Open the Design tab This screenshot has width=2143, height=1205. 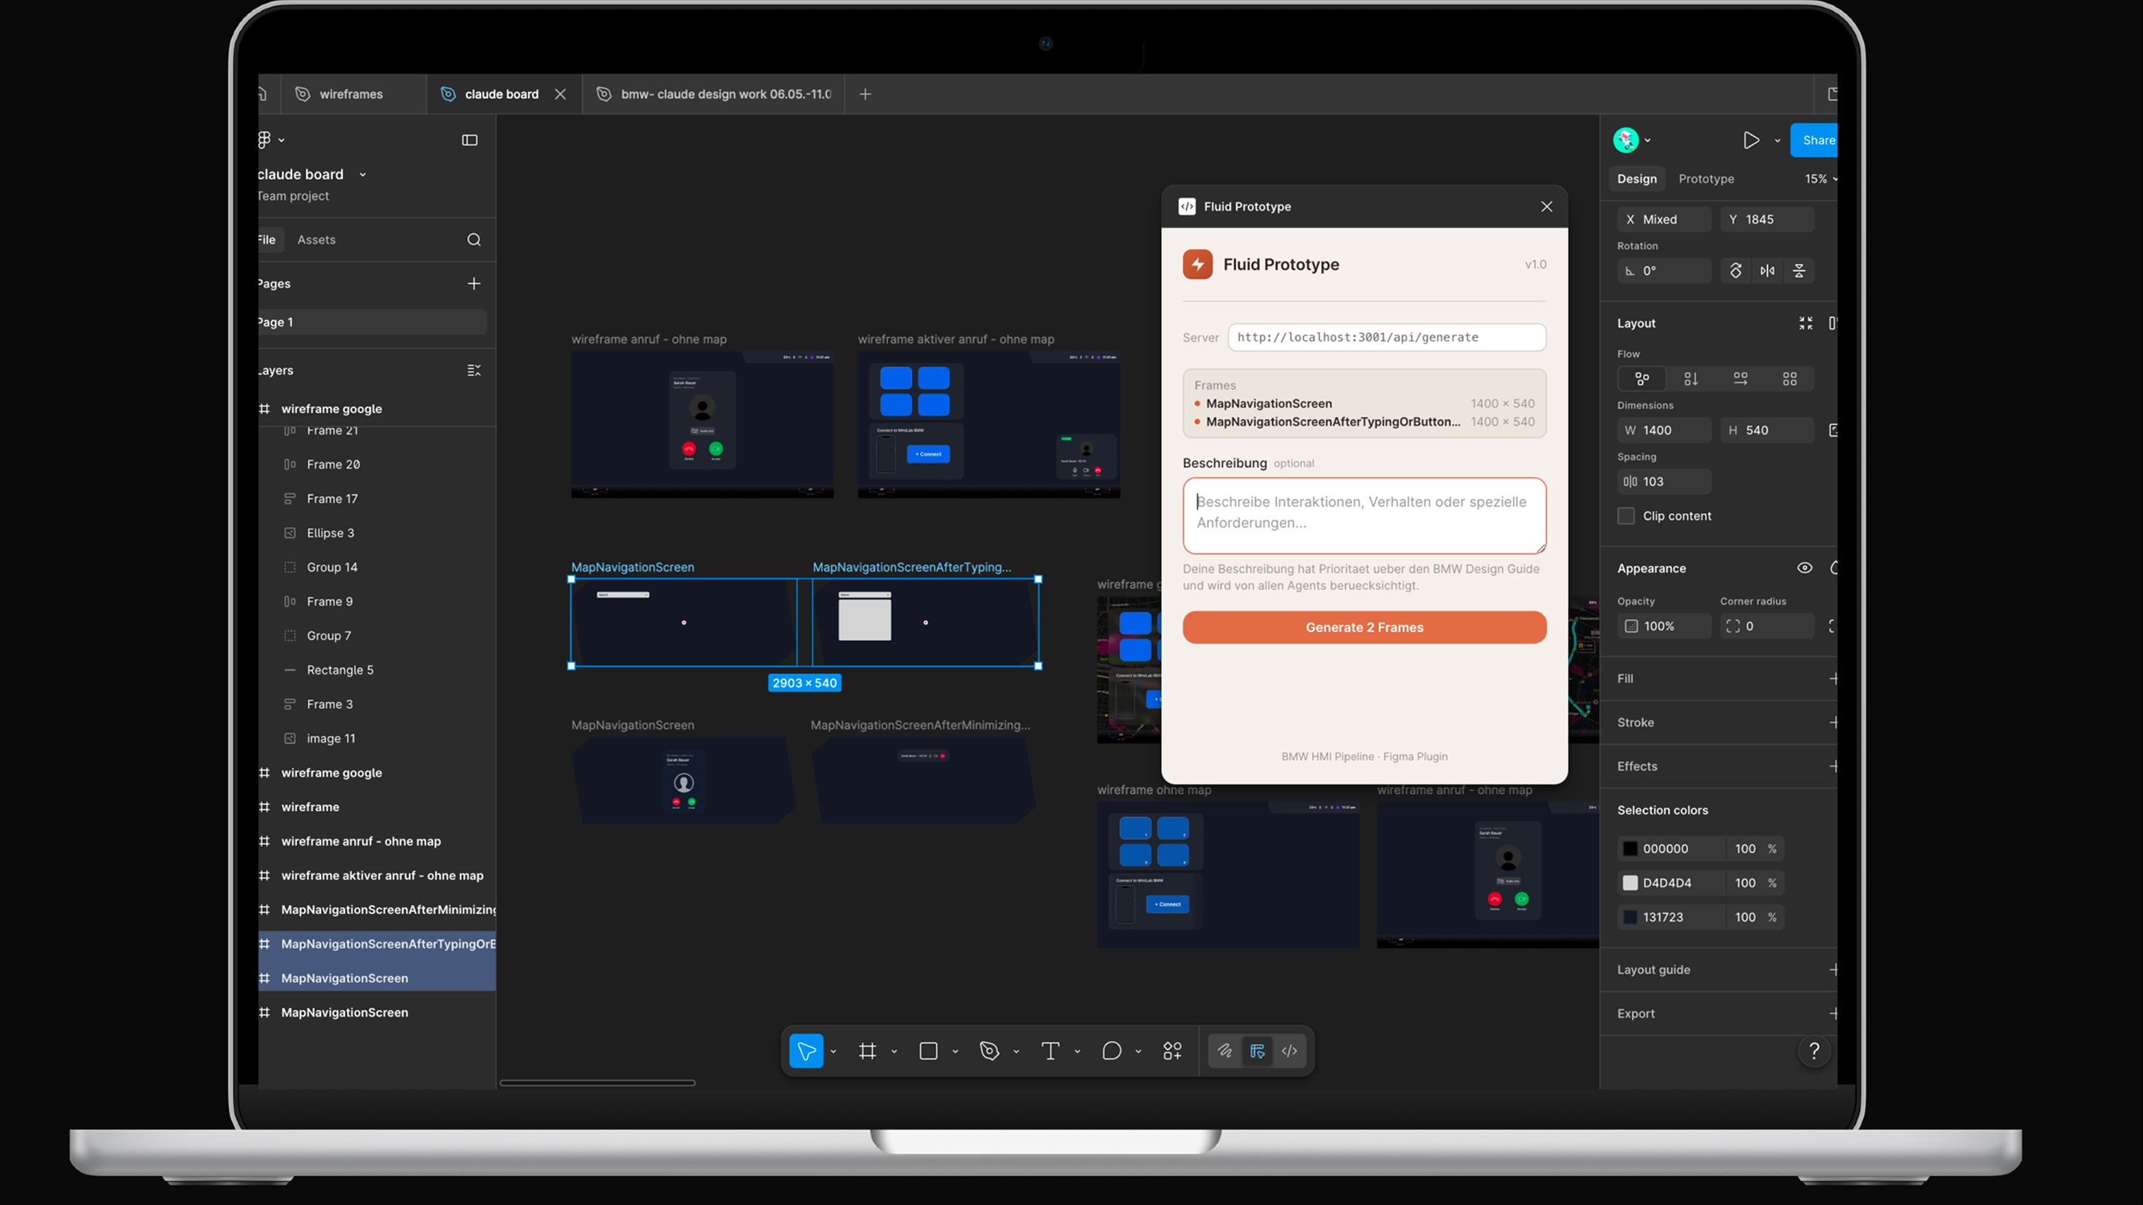[x=1636, y=179]
